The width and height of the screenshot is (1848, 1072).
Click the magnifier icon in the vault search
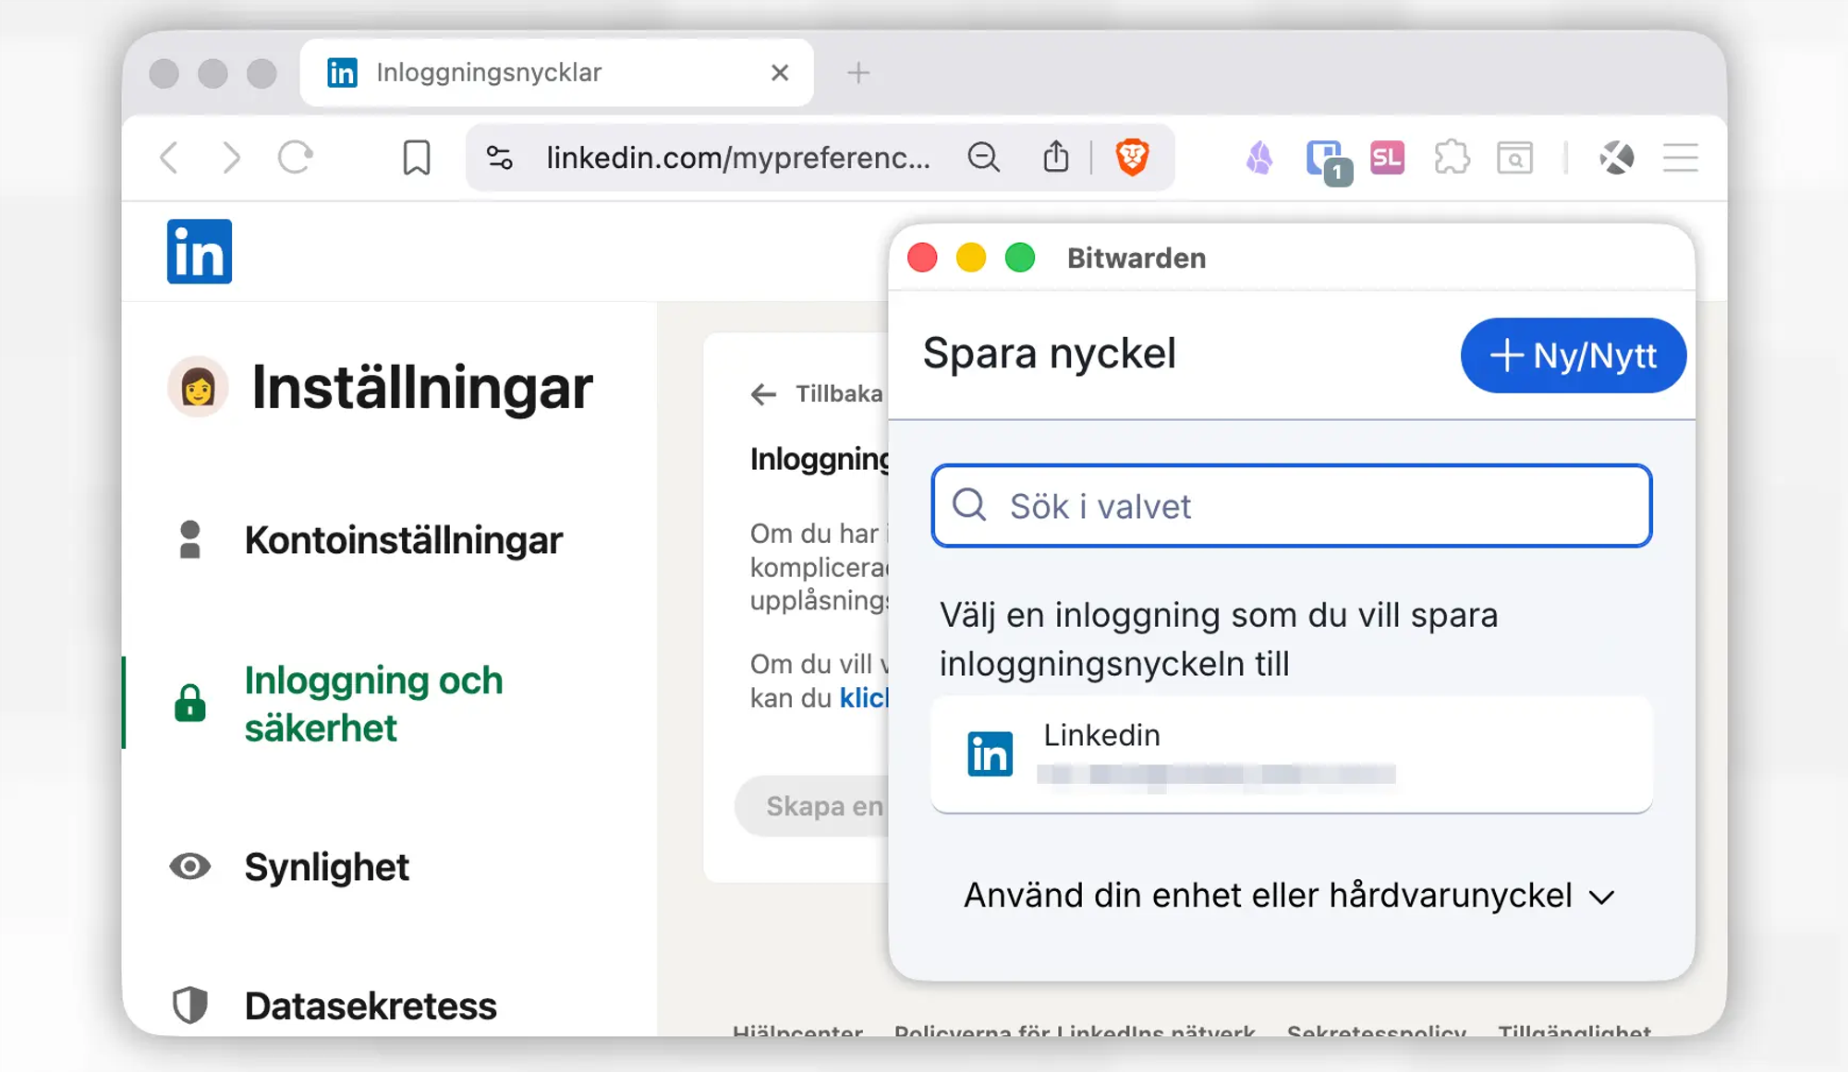pyautogui.click(x=969, y=505)
